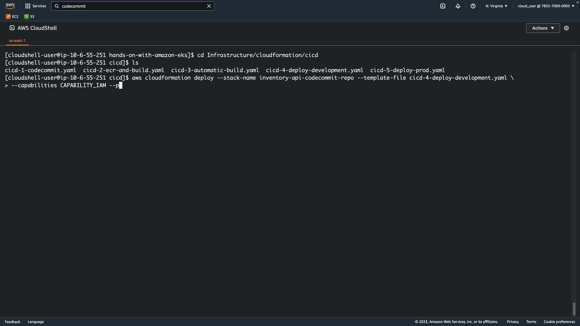This screenshot has width=580, height=326.
Task: Clear the codecommit search text
Action: coord(209,6)
